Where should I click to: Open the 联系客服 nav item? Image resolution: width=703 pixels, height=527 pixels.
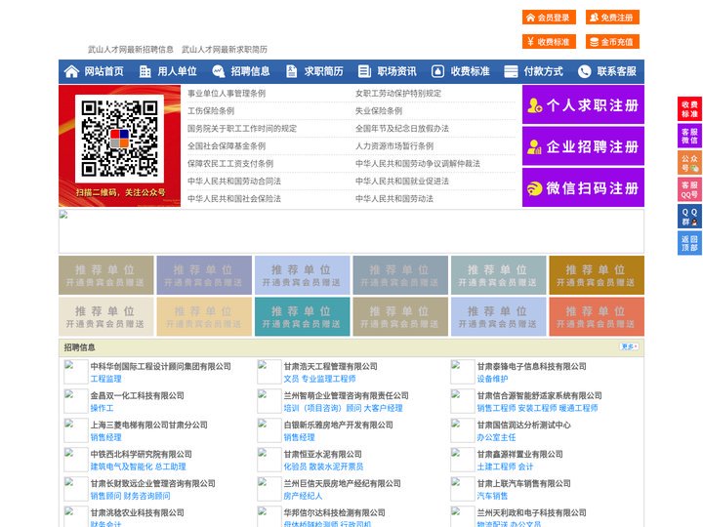(x=607, y=71)
